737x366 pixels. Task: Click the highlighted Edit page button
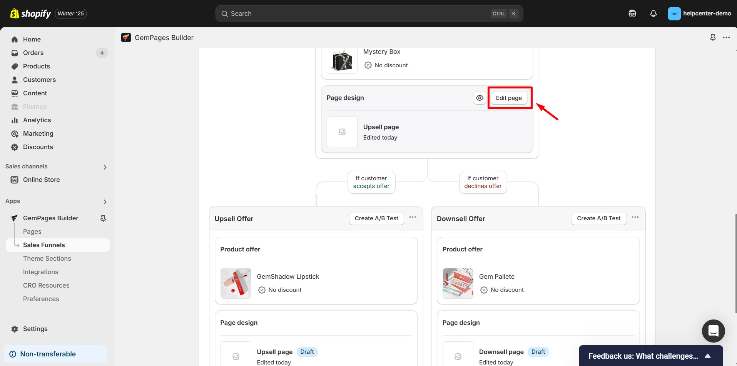point(509,98)
